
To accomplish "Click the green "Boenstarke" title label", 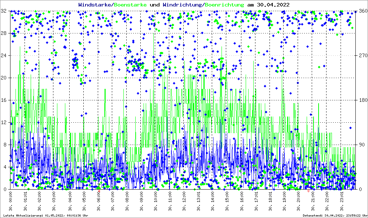I will (130, 5).
